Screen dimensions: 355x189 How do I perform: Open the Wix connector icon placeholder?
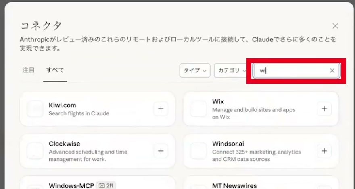[198, 109]
